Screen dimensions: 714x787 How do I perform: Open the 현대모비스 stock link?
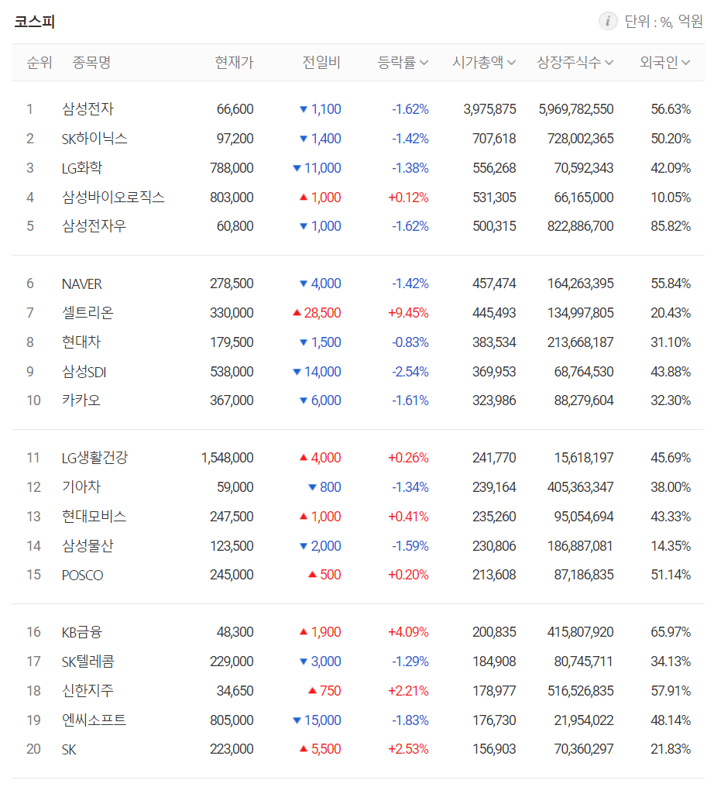[94, 517]
